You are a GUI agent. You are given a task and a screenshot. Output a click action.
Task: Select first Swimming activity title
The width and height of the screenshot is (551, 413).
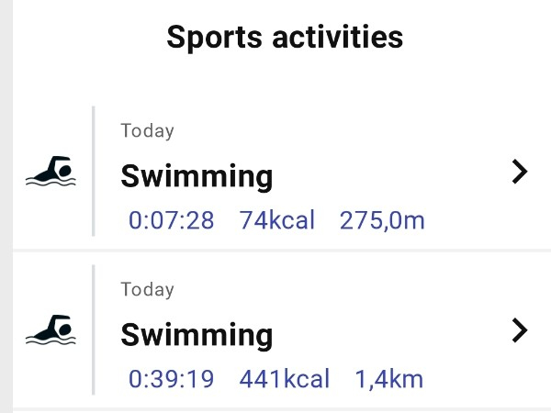(x=197, y=177)
